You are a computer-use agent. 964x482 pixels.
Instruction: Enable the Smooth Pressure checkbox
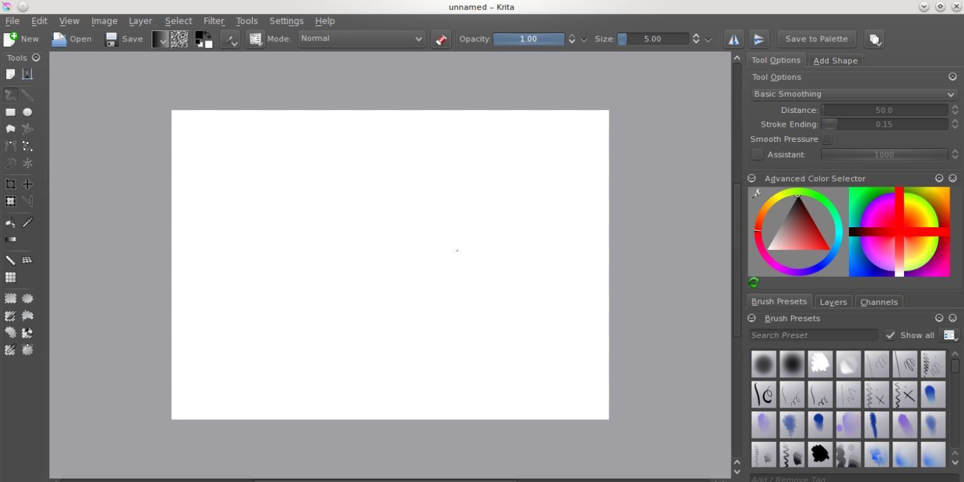pos(826,138)
